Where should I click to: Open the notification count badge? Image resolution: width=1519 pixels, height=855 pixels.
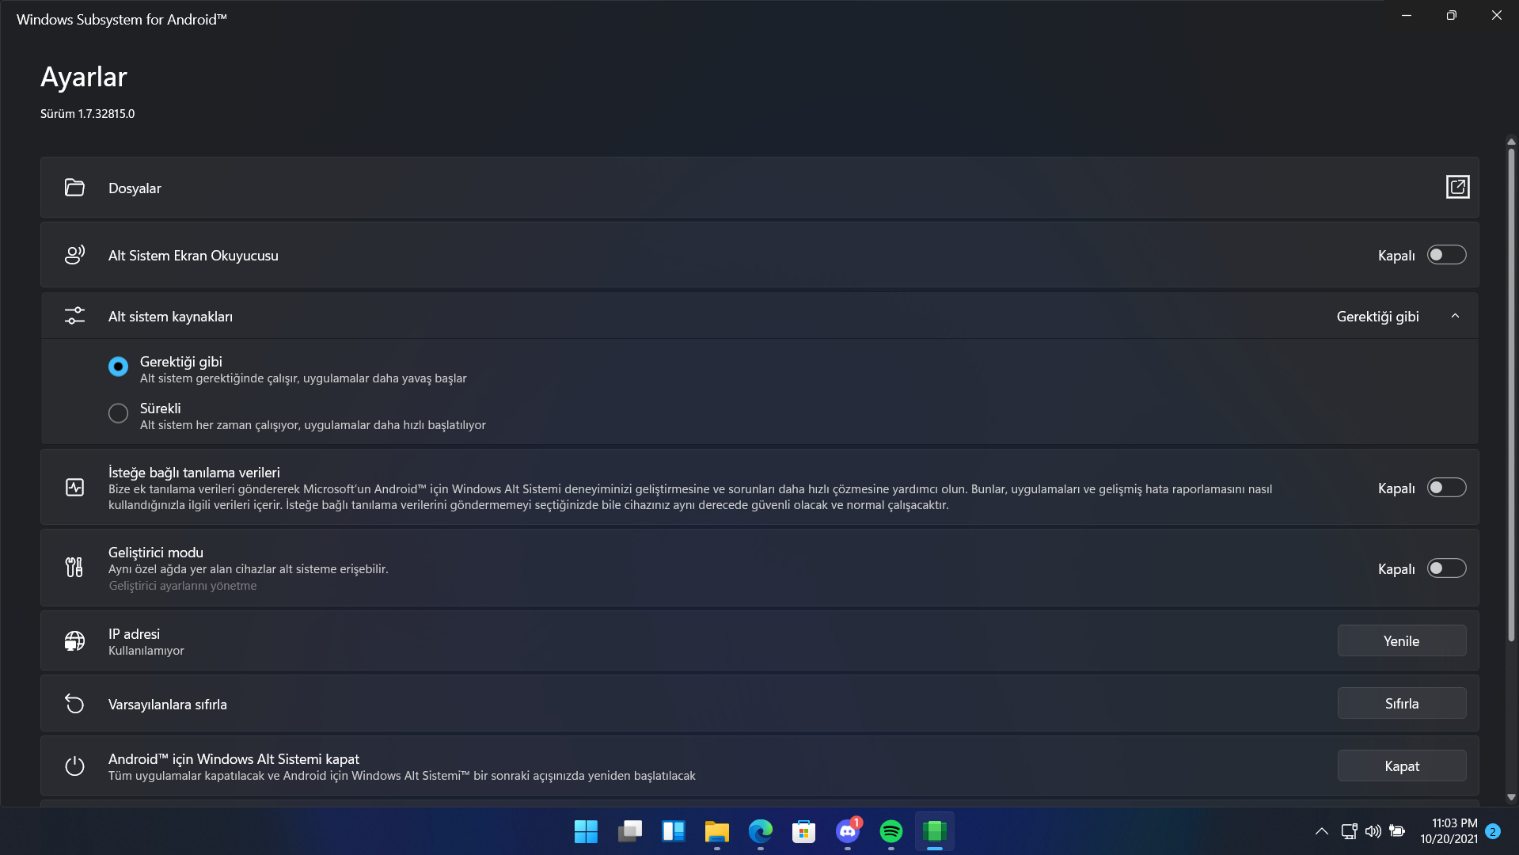1493,831
